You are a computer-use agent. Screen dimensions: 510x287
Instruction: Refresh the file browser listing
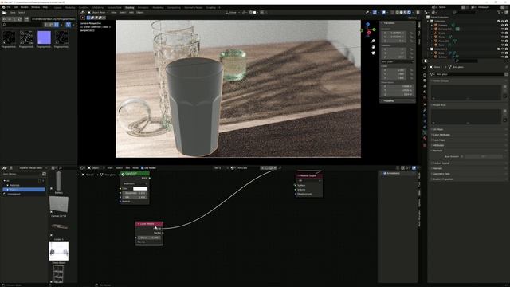point(19,19)
